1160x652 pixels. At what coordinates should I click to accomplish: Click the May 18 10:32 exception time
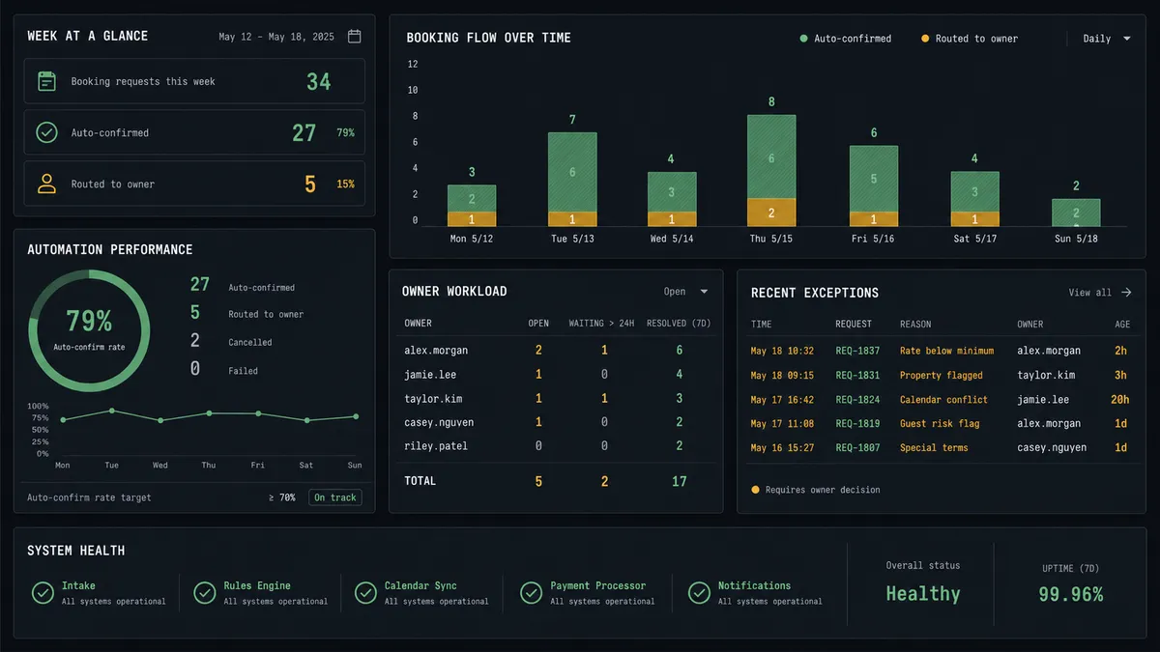coord(782,351)
